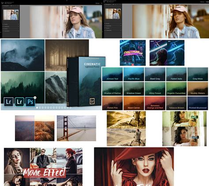
Task: Click the teal-outlined Lr Lightroom icon
Action: pos(19,102)
